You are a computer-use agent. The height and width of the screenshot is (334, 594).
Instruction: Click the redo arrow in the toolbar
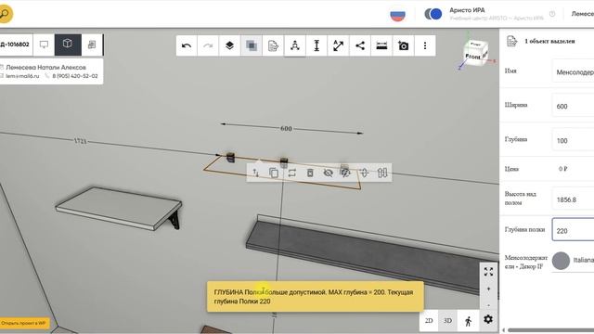(x=208, y=45)
